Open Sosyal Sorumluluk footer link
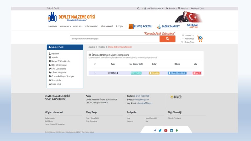This screenshot has height=141, width=251. [x=151, y=118]
